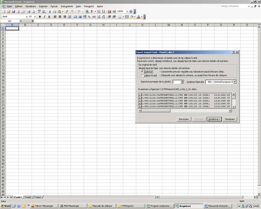Select the Lățime fixată radio button
This screenshot has height=209, width=261.
pyautogui.click(x=142, y=75)
